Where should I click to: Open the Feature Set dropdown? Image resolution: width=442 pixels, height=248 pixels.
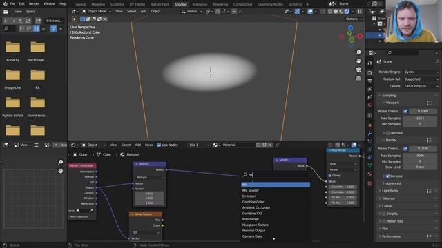(x=421, y=79)
